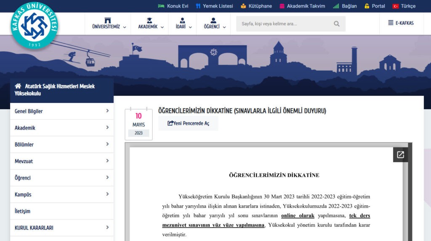
Task: Click the Portal lock icon
Action: (x=367, y=6)
